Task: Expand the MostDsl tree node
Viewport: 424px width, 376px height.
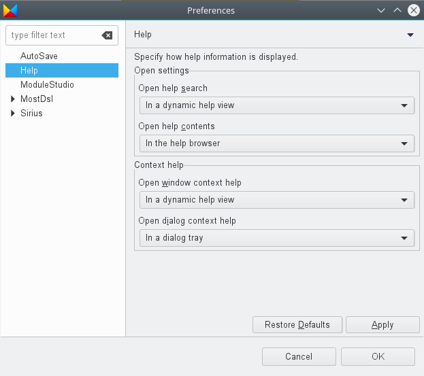Action: coord(12,99)
